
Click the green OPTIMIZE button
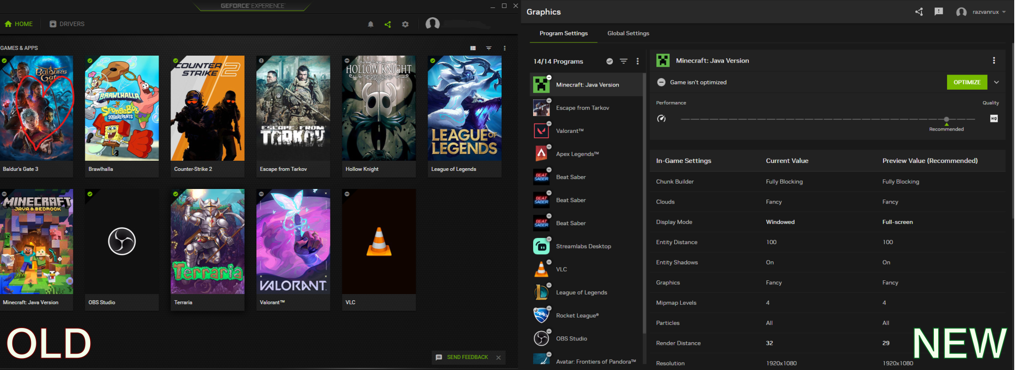(967, 82)
